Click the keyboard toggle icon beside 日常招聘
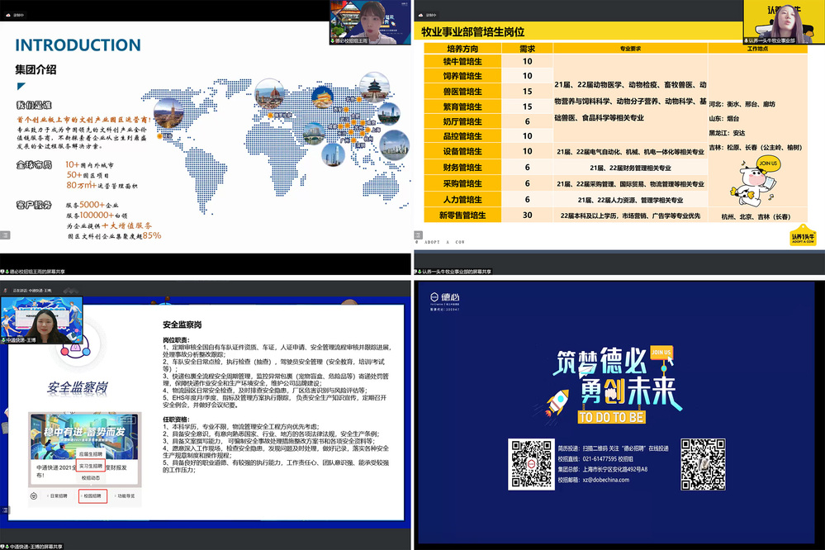The width and height of the screenshot is (825, 550). coord(34,495)
